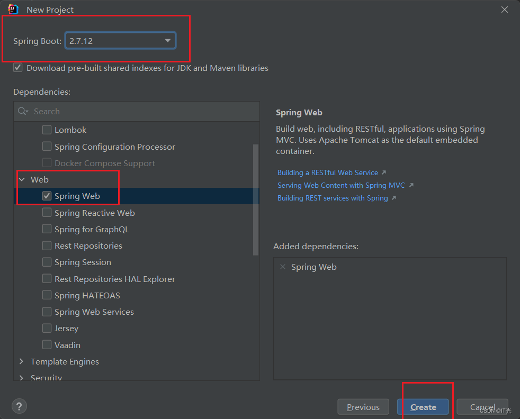Click the IntelliJ IDEA logo icon
520x419 pixels.
tap(13, 10)
